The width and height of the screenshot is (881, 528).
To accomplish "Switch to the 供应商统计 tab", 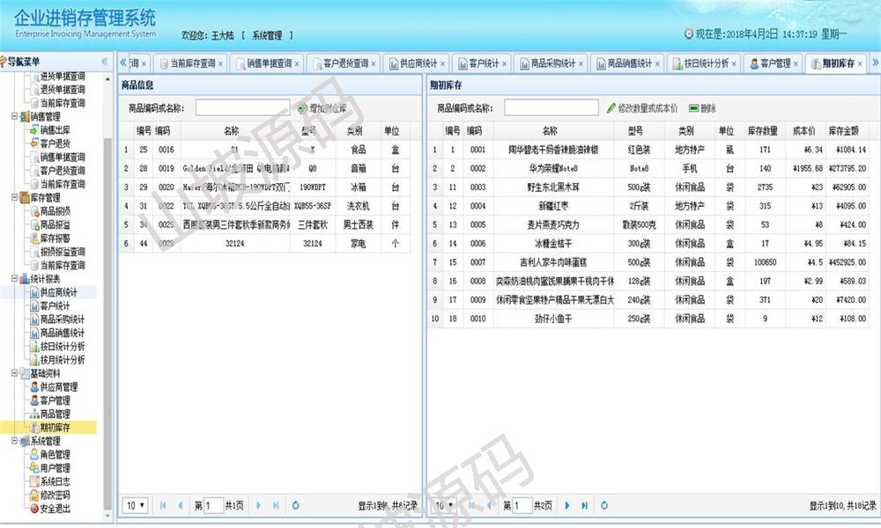I will point(418,64).
